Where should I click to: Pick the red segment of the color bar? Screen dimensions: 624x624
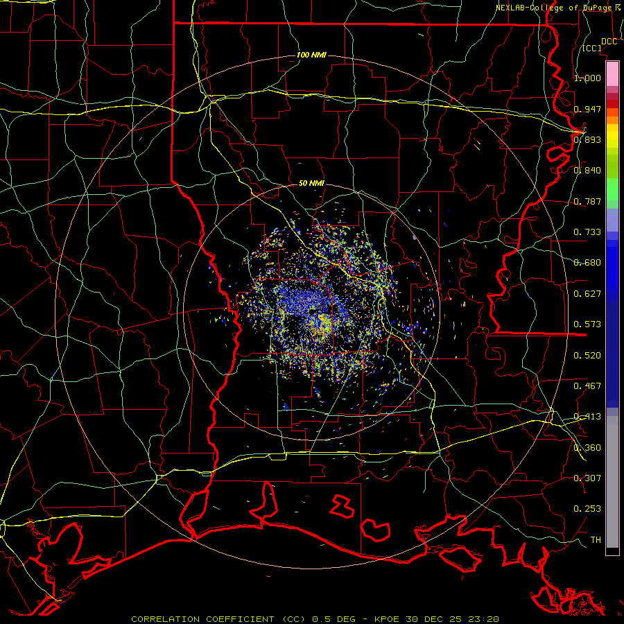click(x=612, y=103)
